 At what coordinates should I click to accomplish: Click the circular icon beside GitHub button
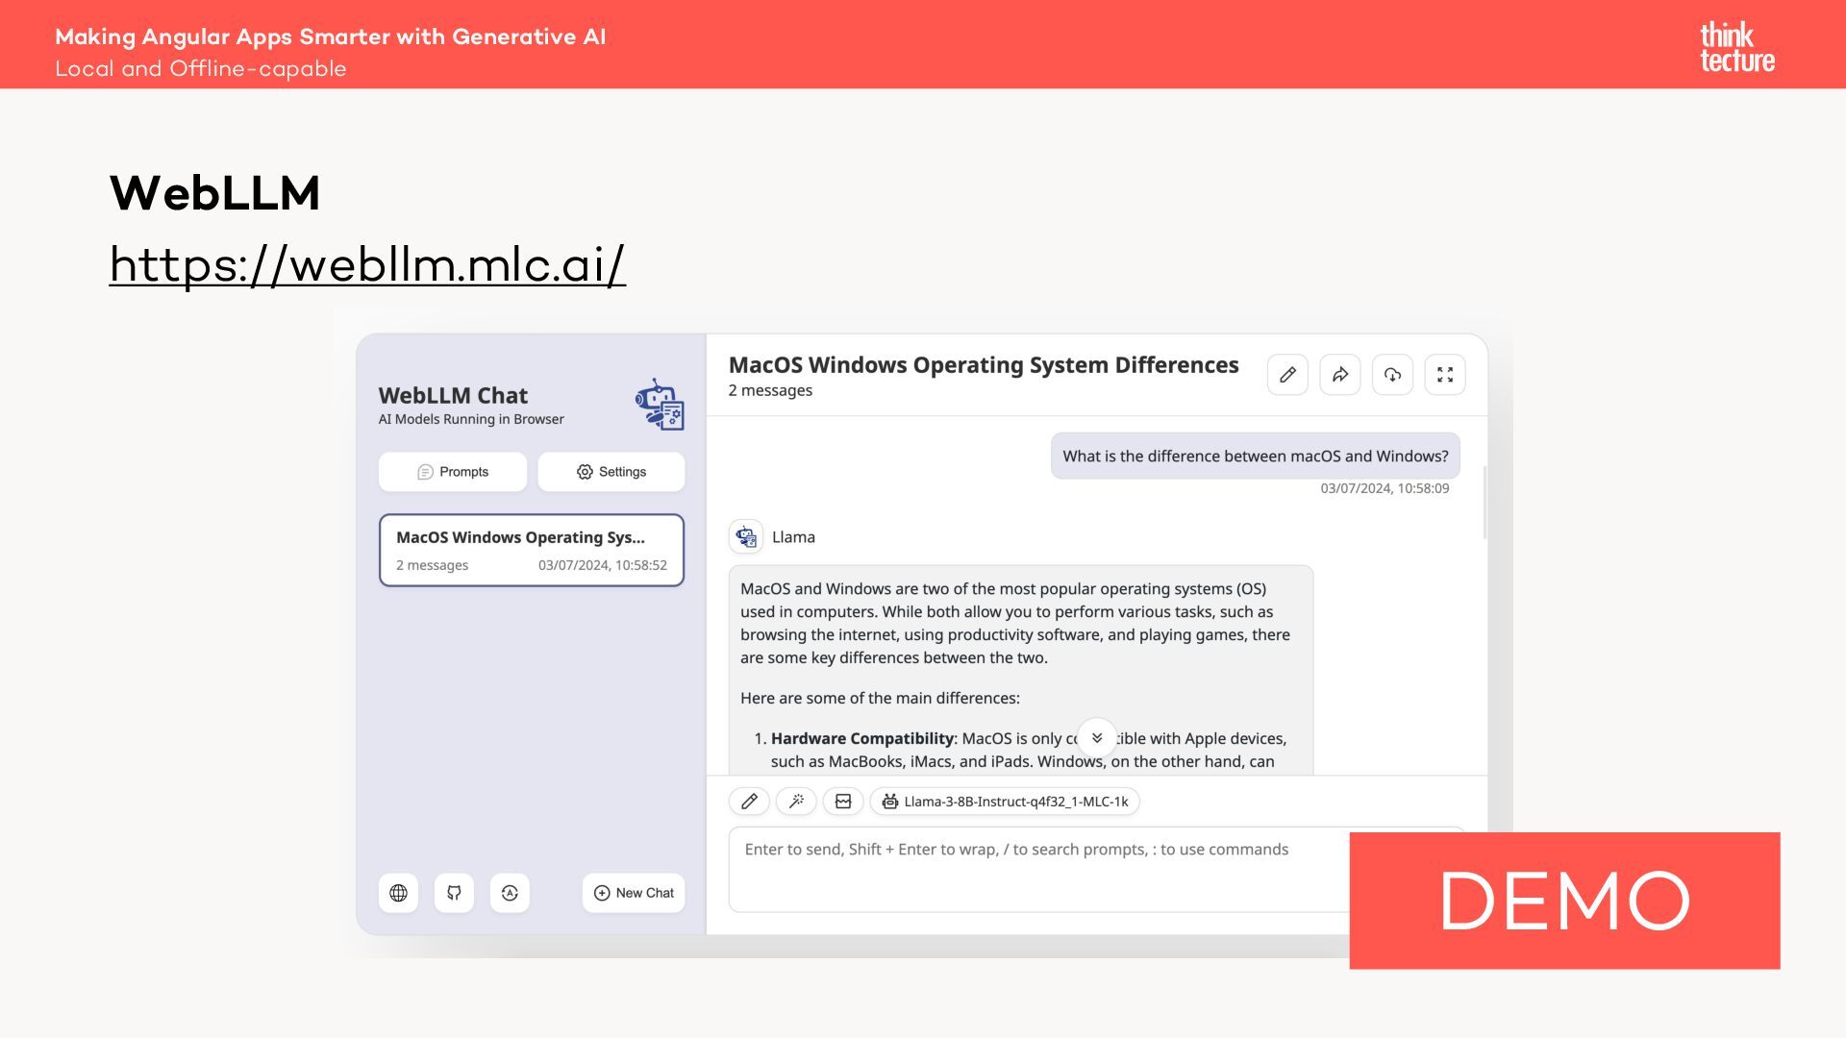(x=510, y=893)
